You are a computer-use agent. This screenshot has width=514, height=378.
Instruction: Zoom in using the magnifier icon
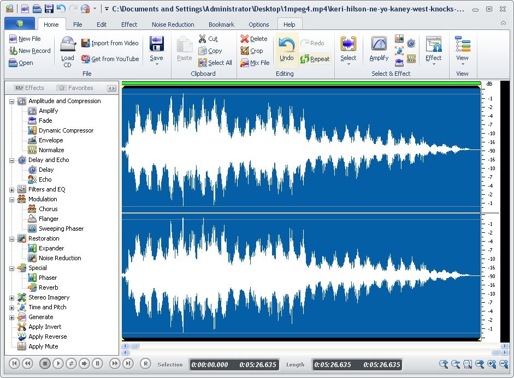(x=444, y=364)
